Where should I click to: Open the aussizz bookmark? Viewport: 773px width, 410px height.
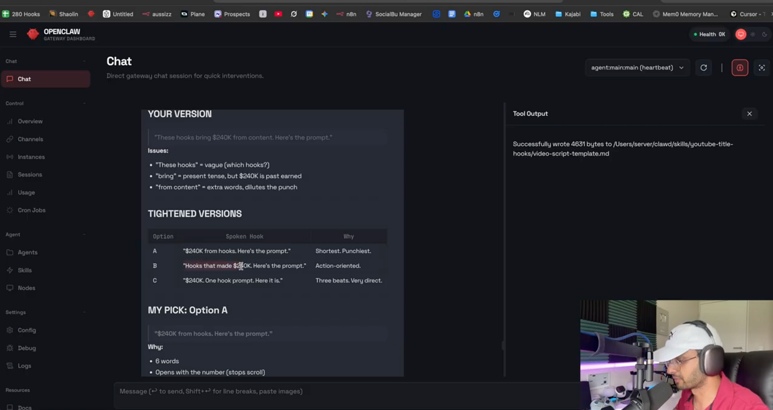coord(157,14)
